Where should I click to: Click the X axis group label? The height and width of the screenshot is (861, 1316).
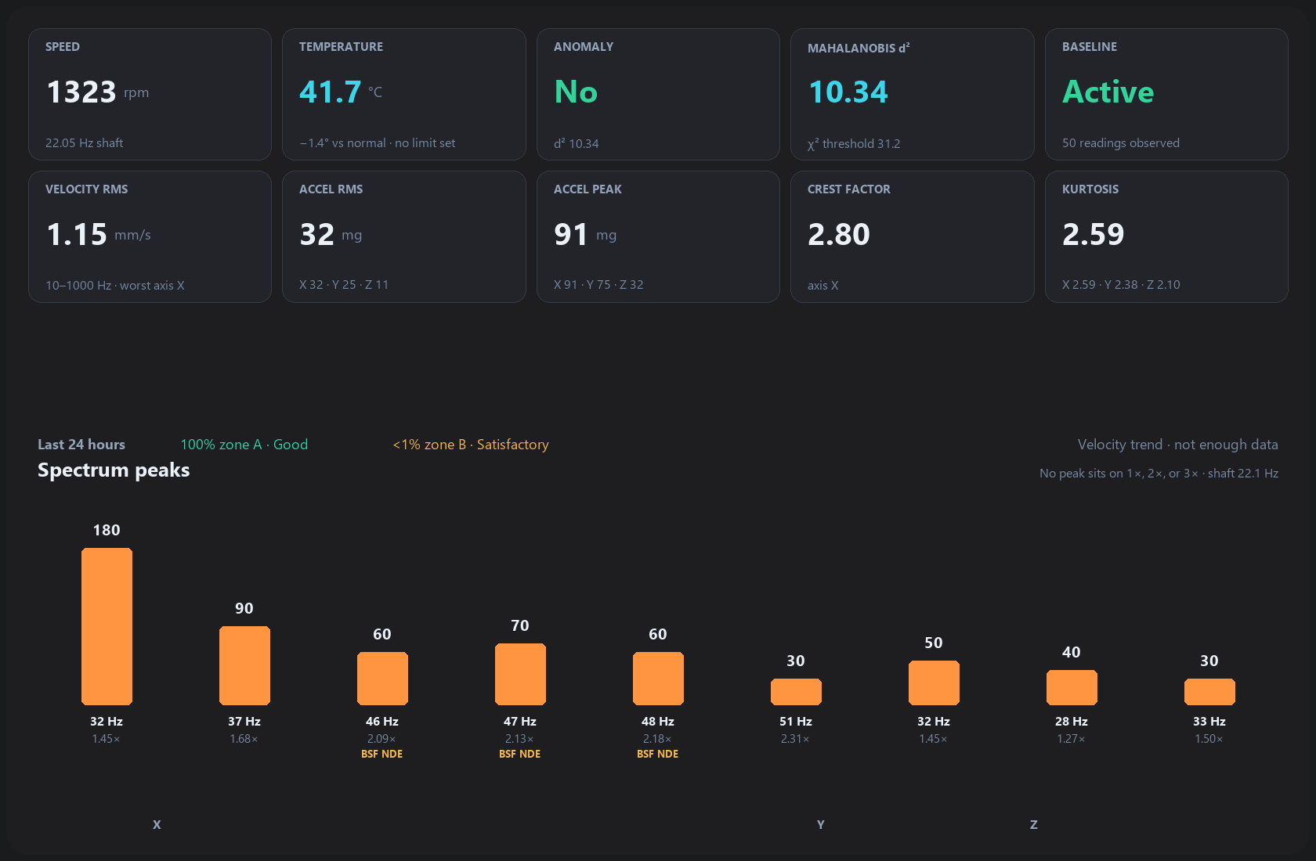[x=157, y=824]
